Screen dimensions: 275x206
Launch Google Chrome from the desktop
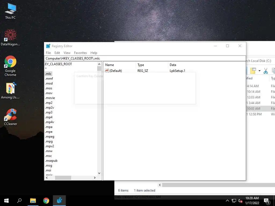click(x=10, y=66)
